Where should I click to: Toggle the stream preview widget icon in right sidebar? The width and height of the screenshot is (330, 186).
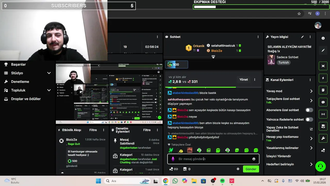point(323,66)
